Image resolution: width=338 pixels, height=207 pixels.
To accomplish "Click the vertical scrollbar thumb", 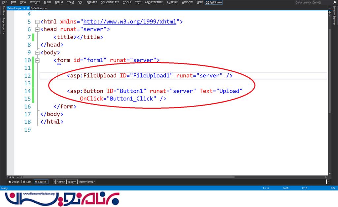I will click(x=330, y=71).
